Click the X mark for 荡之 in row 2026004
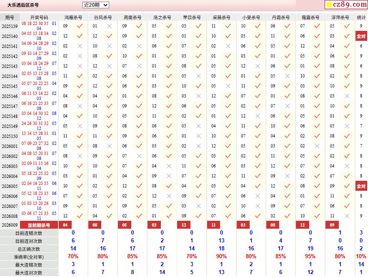This screenshot has width=368, height=277. 169,176
